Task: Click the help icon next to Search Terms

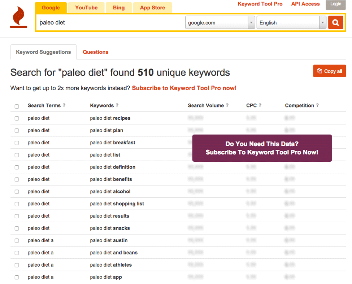Action: (64, 105)
